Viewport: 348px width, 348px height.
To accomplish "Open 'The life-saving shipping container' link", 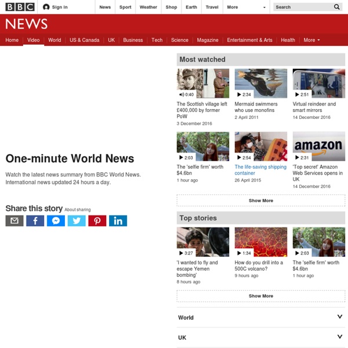I will point(260,170).
